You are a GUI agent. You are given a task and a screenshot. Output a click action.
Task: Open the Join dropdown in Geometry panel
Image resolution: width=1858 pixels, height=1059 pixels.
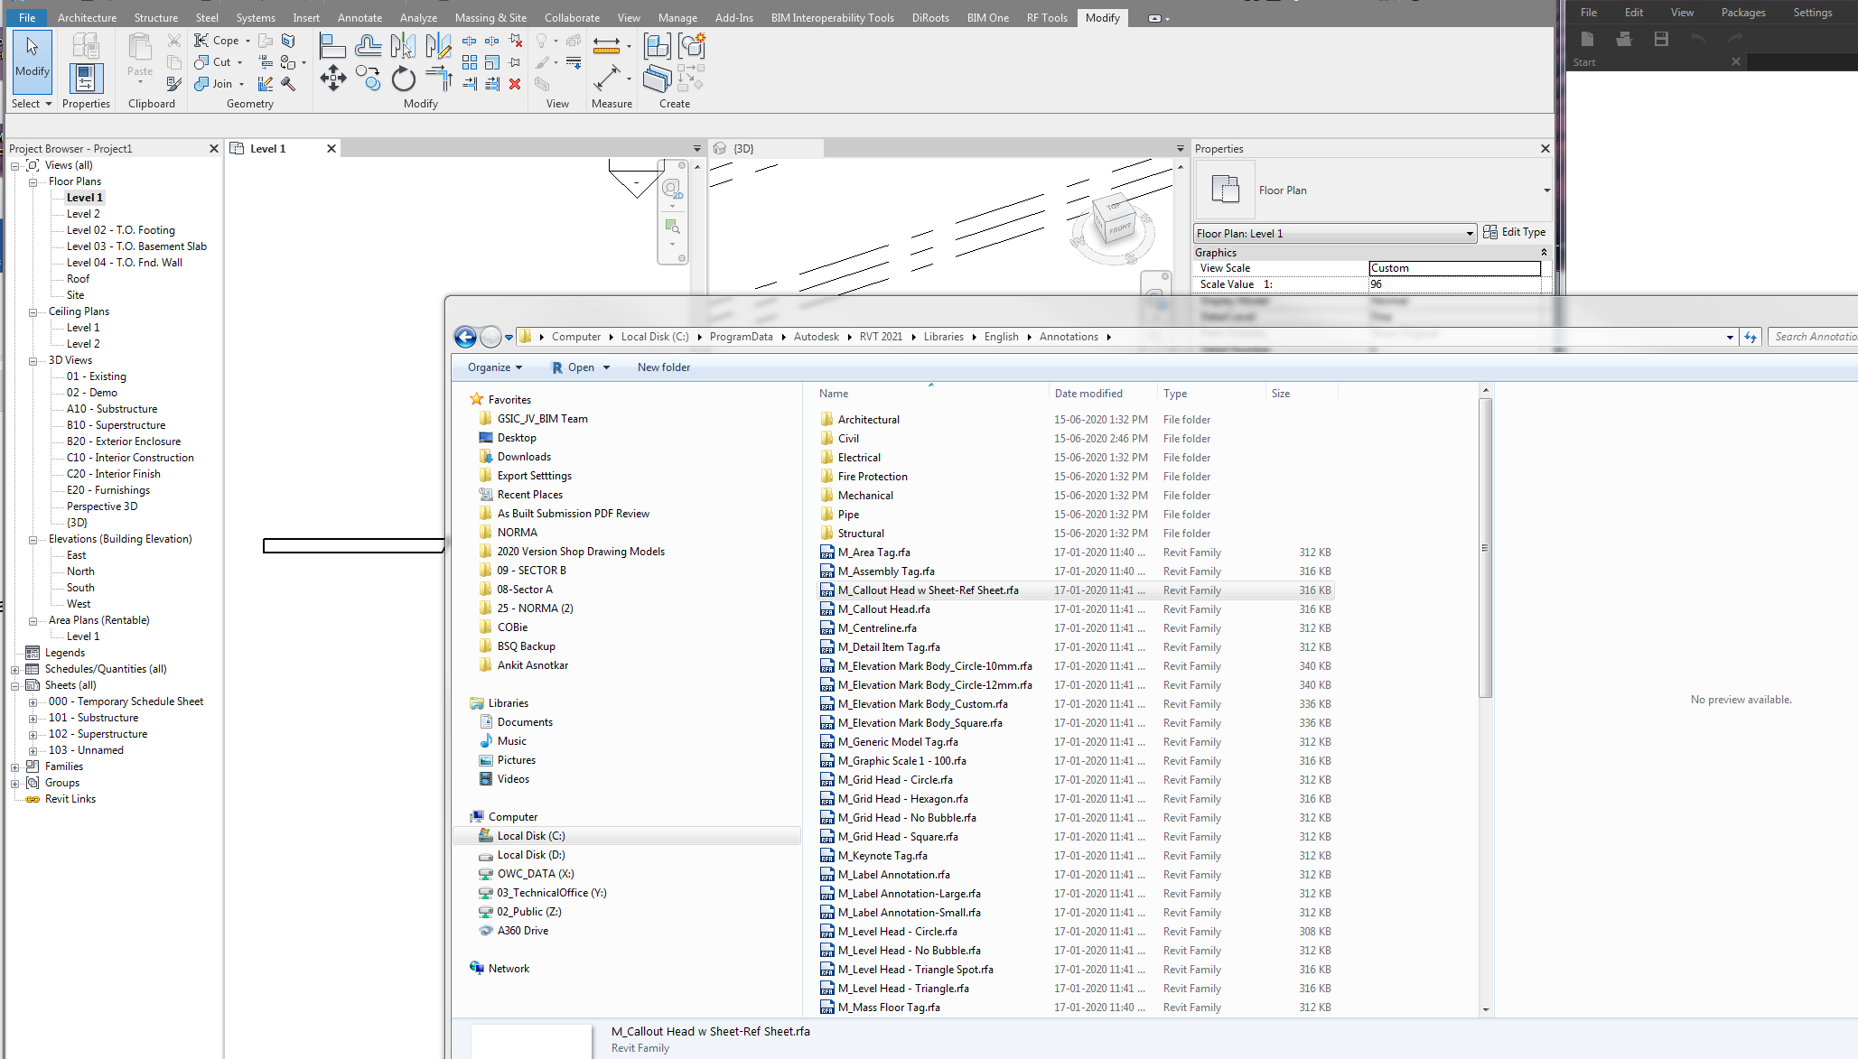coord(241,84)
